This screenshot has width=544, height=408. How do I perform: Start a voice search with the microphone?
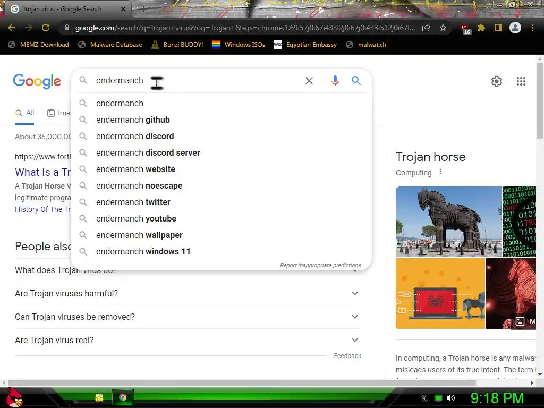pos(335,81)
